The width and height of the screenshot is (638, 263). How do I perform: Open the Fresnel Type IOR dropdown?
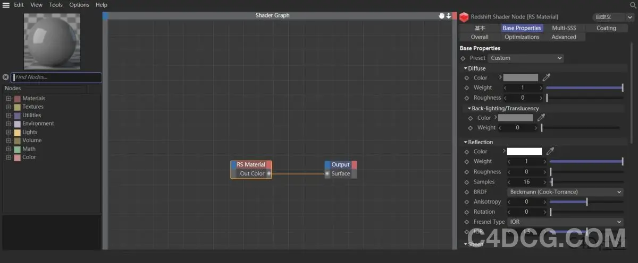(x=565, y=222)
